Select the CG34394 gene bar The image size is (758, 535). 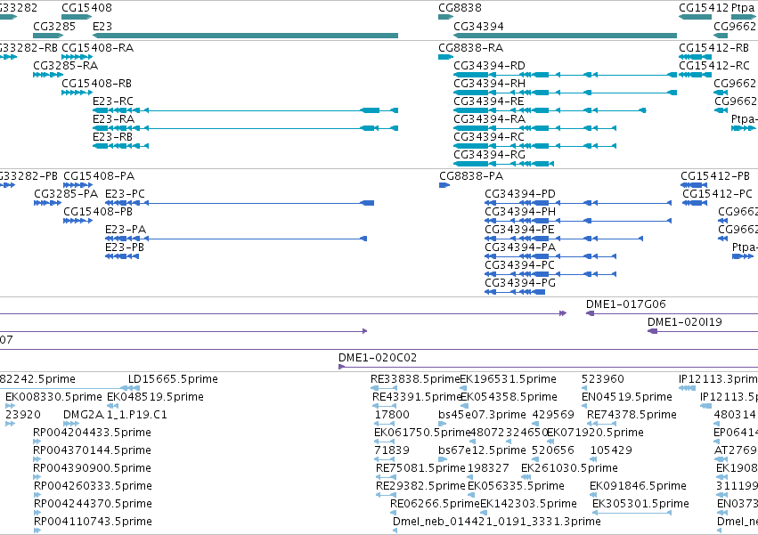[x=565, y=36]
